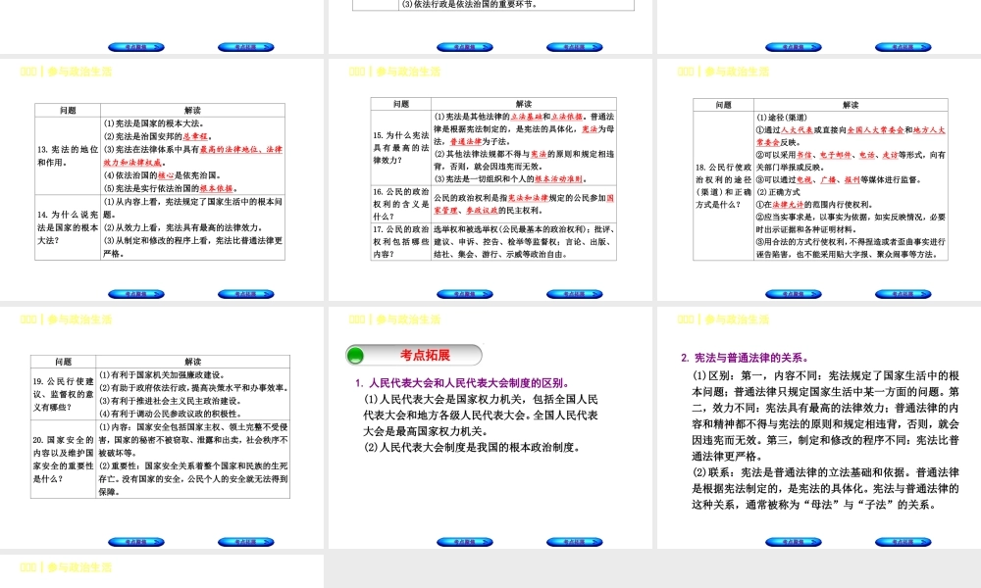The height and width of the screenshot is (588, 981).
Task: Select slide with question 15 为什么宪法具有最高的法律效力
Action: 490,179
